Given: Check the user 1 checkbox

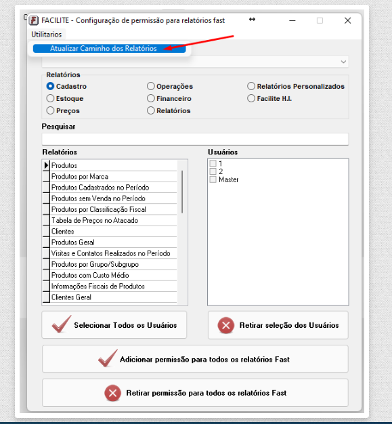Looking at the screenshot, I should click(x=213, y=163).
